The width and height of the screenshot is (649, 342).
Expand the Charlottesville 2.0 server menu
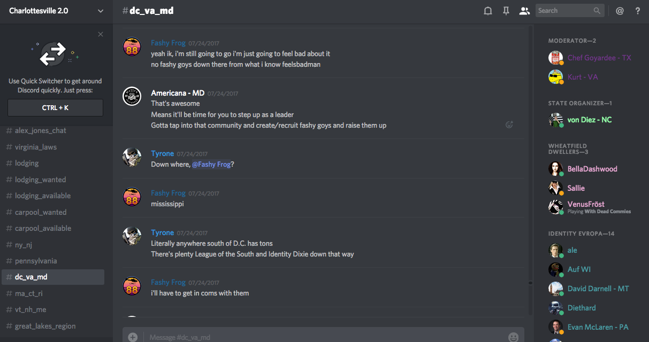tap(101, 11)
